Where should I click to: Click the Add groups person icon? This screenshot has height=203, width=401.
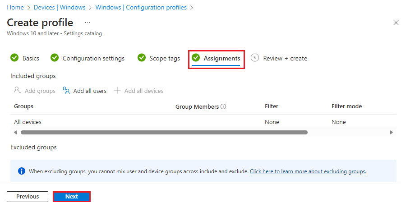tap(18, 91)
